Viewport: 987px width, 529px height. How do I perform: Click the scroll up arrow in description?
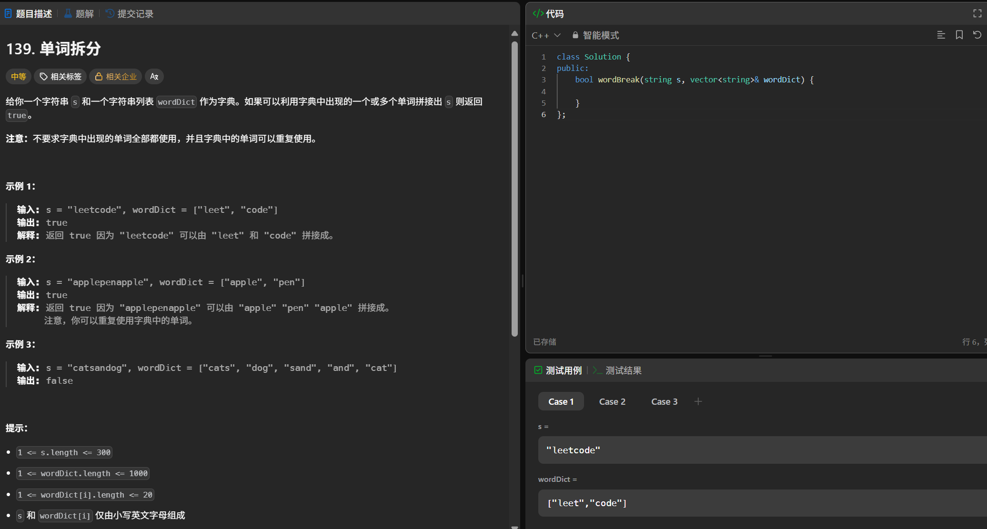click(514, 33)
